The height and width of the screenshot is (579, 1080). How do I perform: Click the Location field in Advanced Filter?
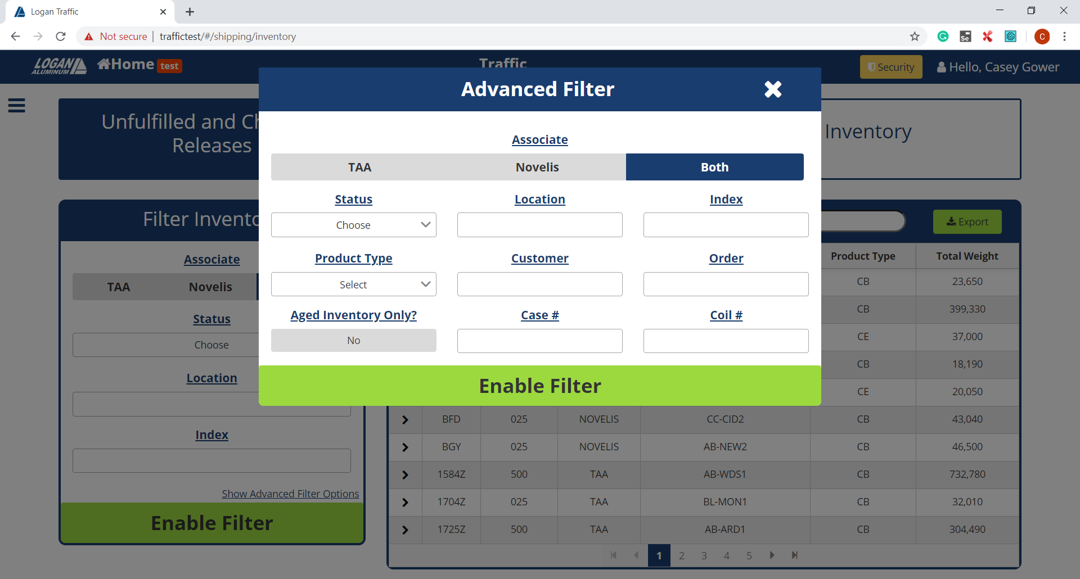pyautogui.click(x=540, y=225)
